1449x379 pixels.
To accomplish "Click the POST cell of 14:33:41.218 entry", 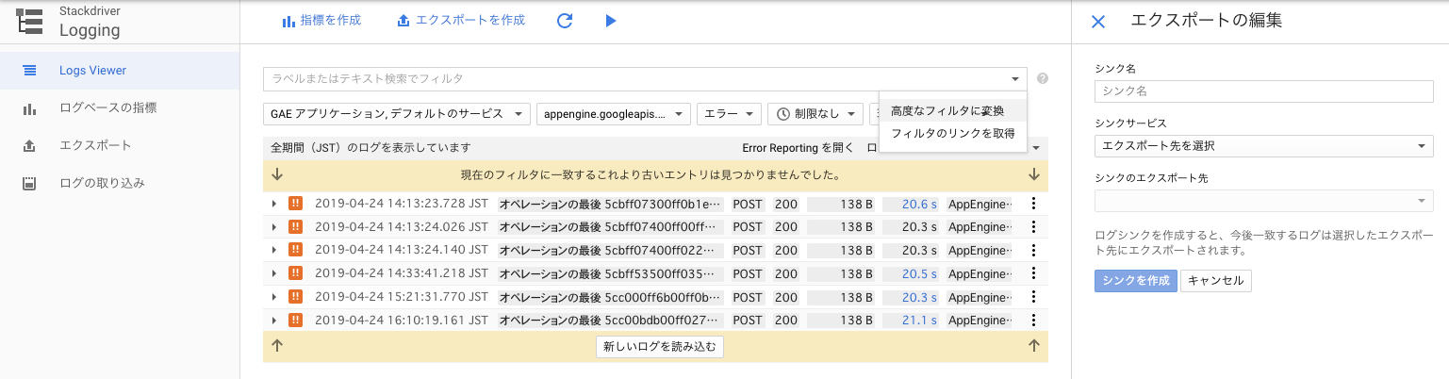I will point(748,273).
